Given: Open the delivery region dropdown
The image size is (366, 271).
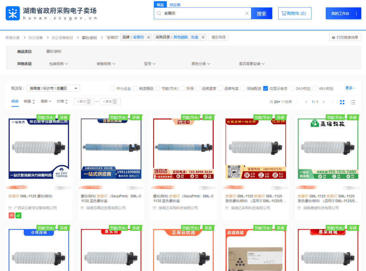Looking at the screenshot, I should point(53,88).
